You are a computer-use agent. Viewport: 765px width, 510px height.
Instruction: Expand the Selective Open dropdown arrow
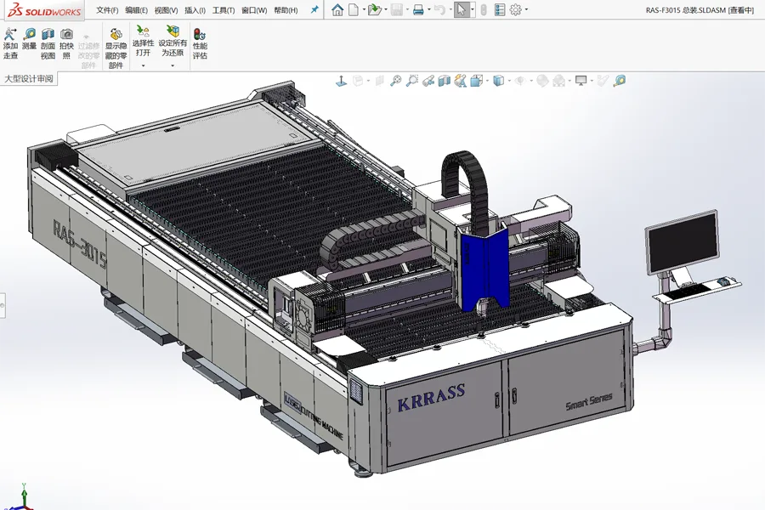pos(143,65)
